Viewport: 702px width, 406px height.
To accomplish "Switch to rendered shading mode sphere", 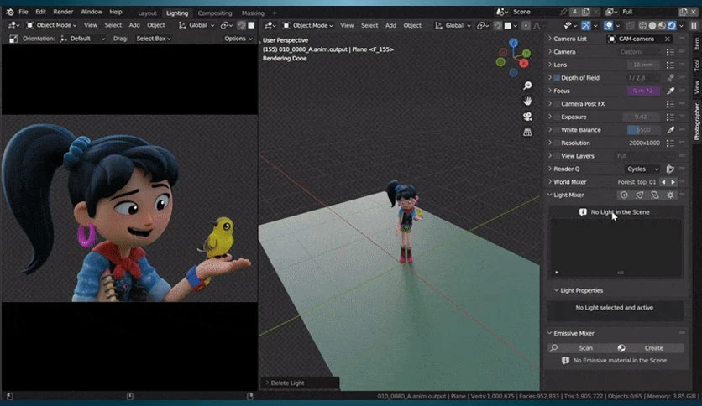I will pos(671,25).
